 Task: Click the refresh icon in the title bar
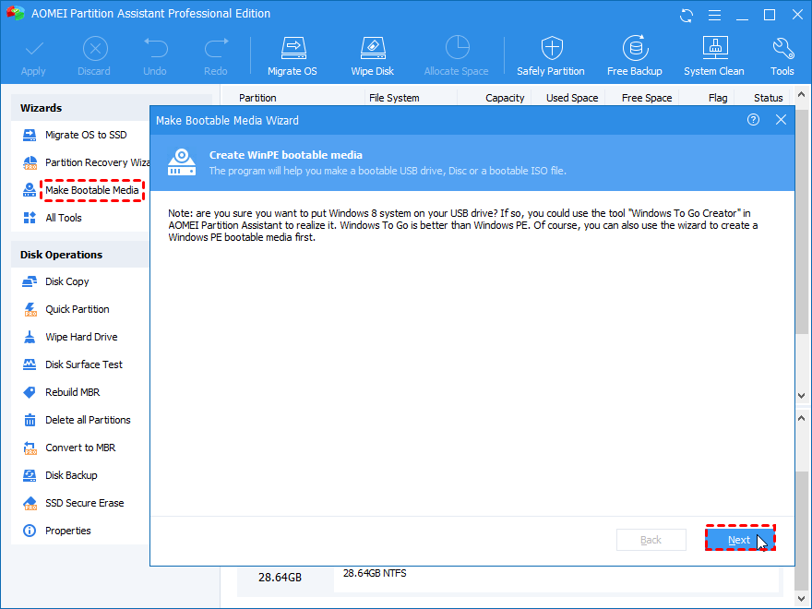click(687, 15)
